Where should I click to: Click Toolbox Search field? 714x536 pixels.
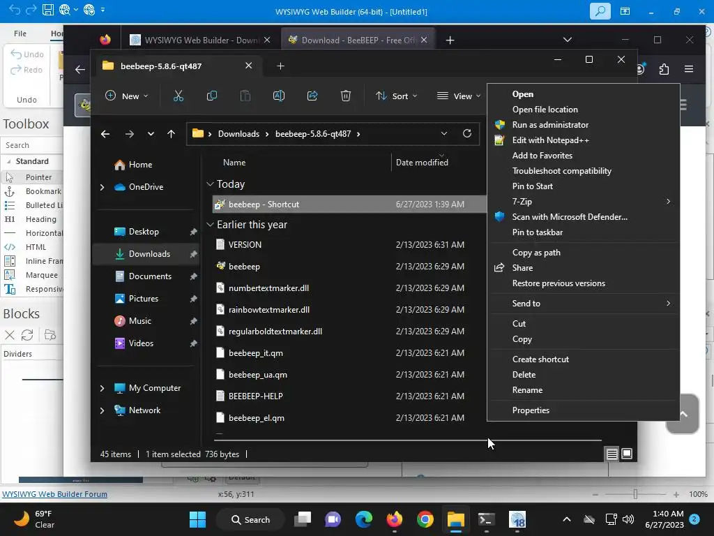click(x=32, y=145)
